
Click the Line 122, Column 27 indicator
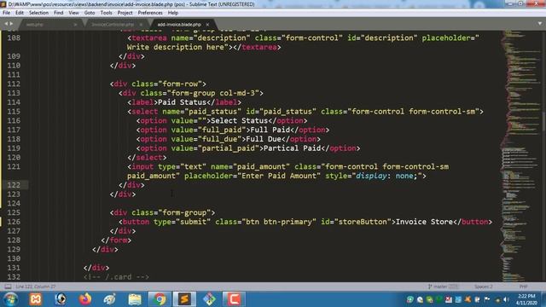tap(36, 287)
